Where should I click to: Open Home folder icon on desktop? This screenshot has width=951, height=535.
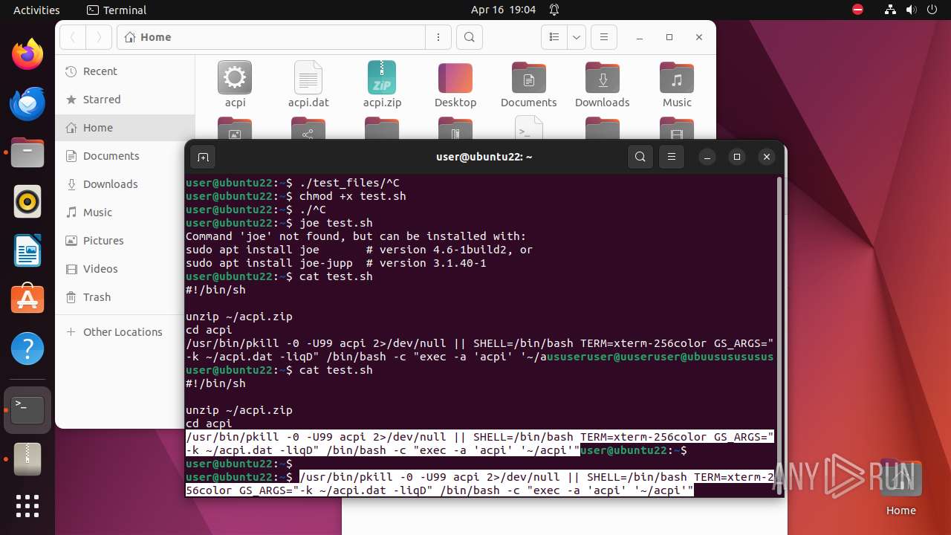coord(900,487)
